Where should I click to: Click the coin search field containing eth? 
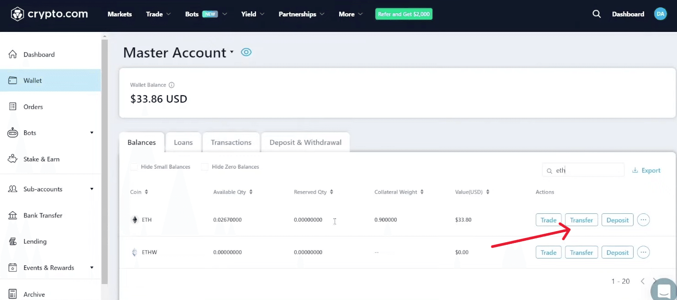(583, 170)
